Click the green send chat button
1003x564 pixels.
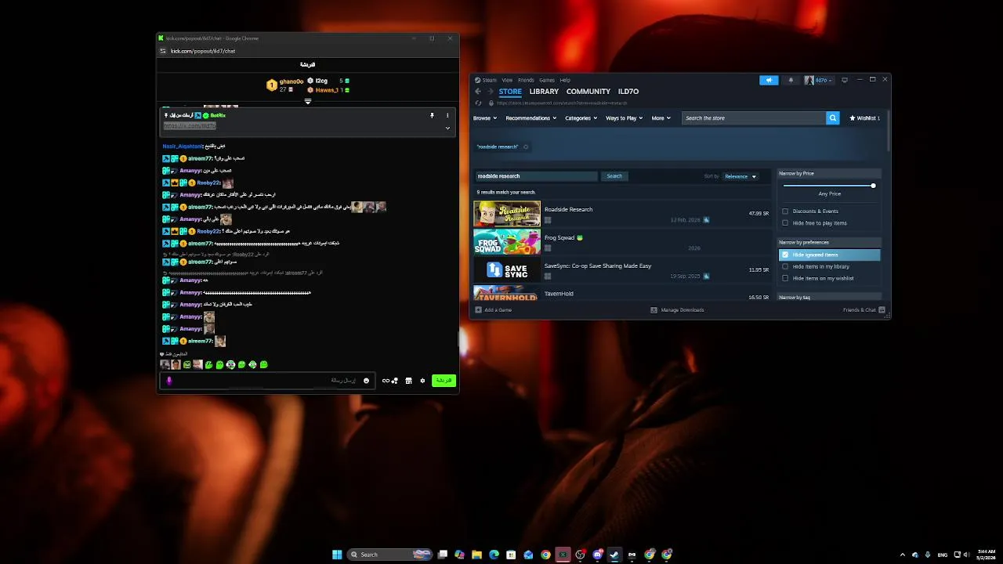point(444,380)
